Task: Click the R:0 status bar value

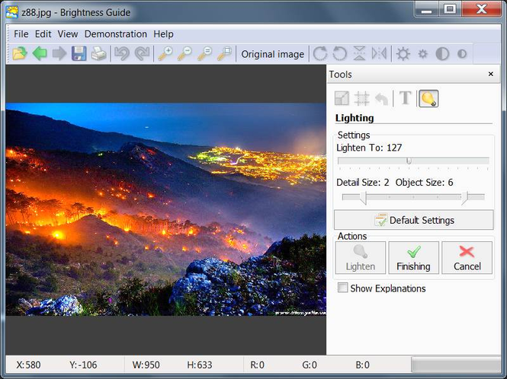Action: coord(258,365)
